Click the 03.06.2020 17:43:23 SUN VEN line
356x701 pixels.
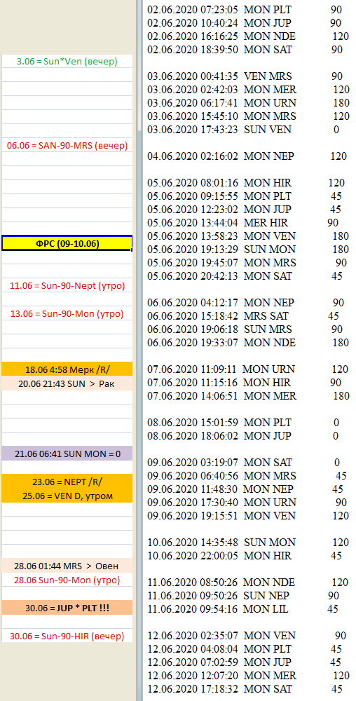point(243,130)
